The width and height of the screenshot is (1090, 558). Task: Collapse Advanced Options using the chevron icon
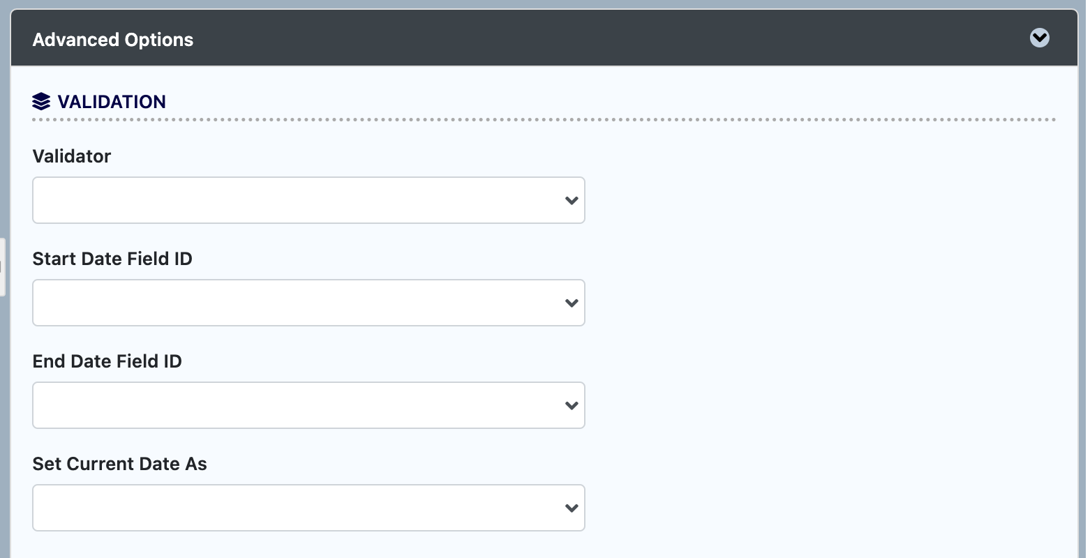click(x=1039, y=38)
